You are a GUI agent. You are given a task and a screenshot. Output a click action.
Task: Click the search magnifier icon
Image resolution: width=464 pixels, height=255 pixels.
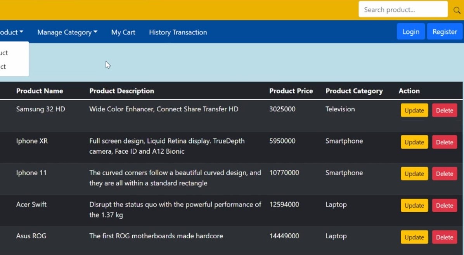point(457,10)
